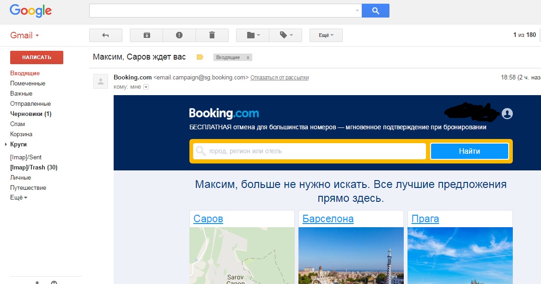Viewport: 541px width, 284px height.
Task: Click the Отказаться от рассылки unsubscribe link
Action: (280, 78)
